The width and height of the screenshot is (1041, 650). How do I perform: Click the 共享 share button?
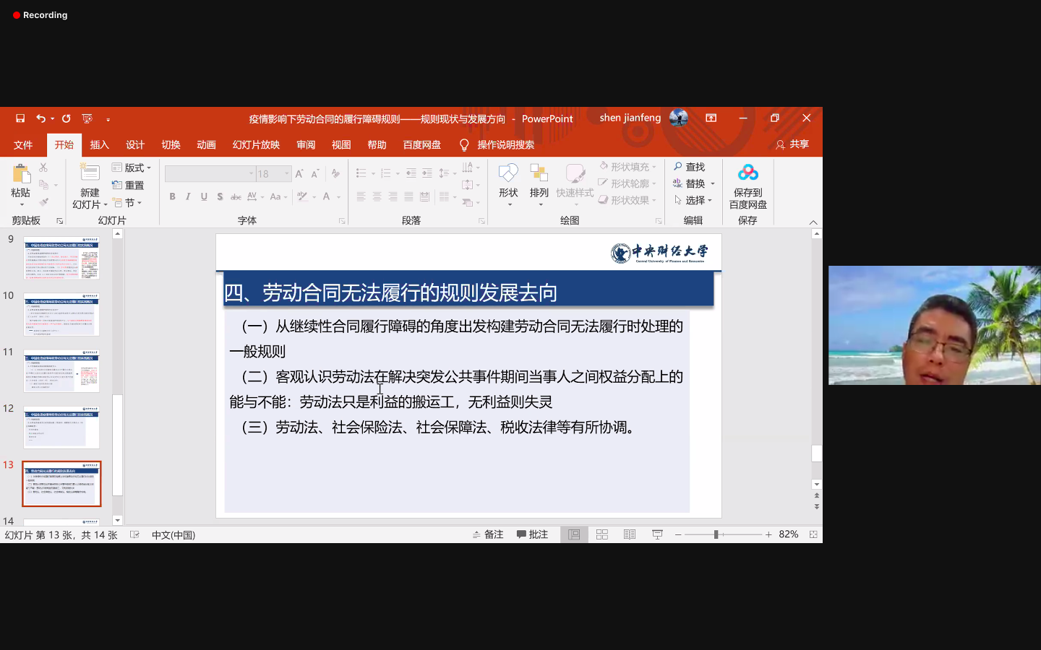click(792, 144)
